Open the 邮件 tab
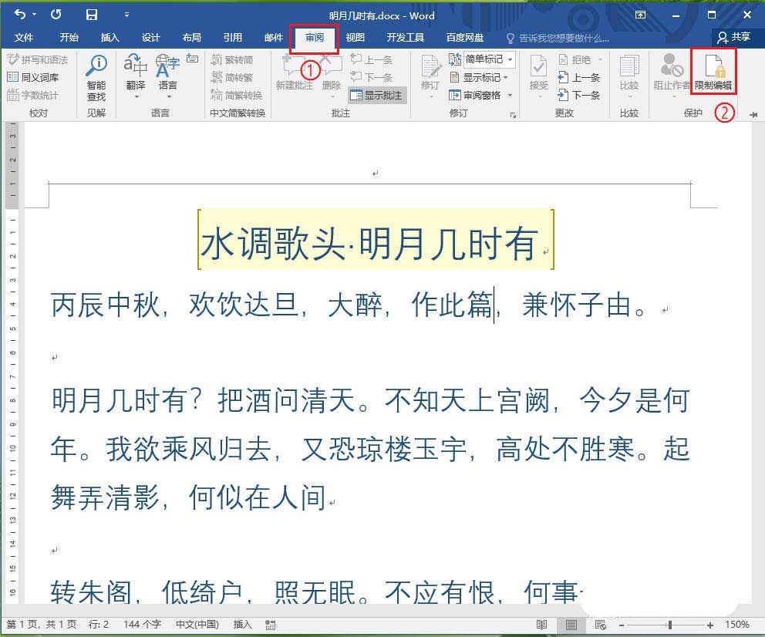This screenshot has height=637, width=765. point(274,38)
